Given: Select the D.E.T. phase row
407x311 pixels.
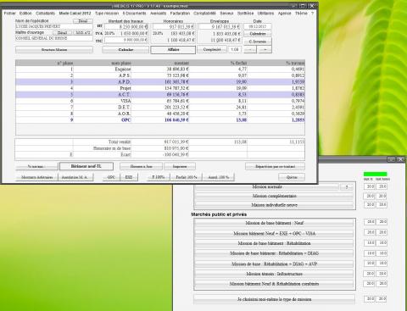Looking at the screenshot, I should pyautogui.click(x=160, y=108).
